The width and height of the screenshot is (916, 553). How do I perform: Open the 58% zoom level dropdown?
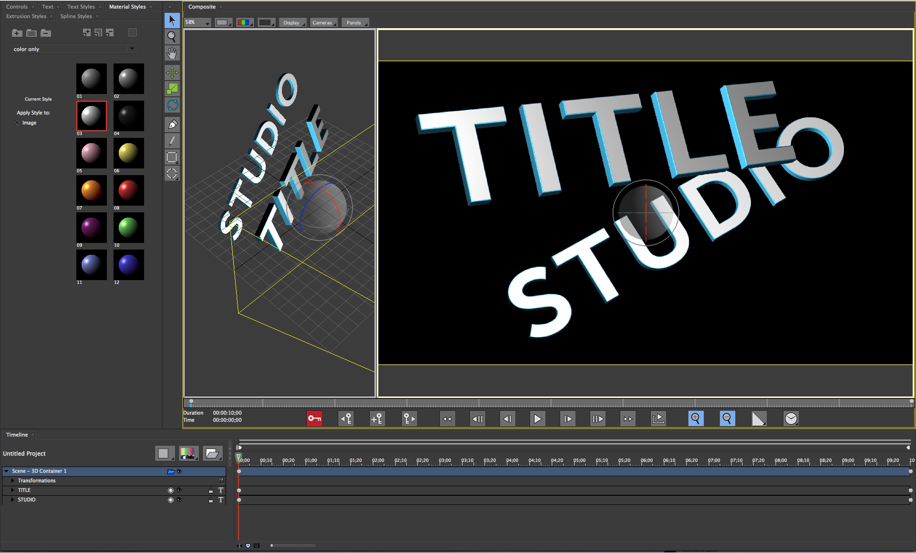pyautogui.click(x=198, y=22)
